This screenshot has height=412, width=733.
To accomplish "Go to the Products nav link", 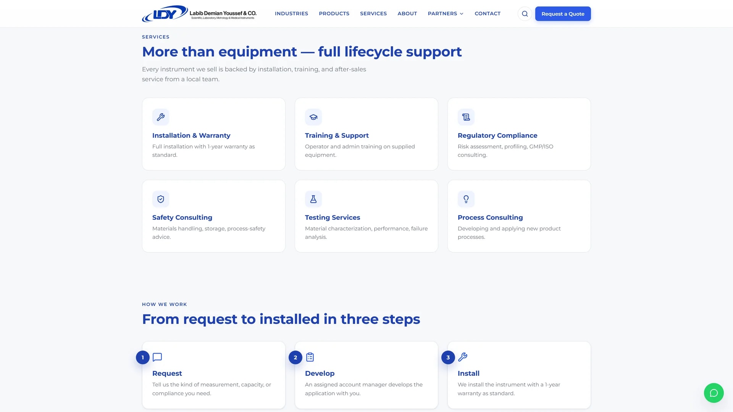I will coord(334,13).
